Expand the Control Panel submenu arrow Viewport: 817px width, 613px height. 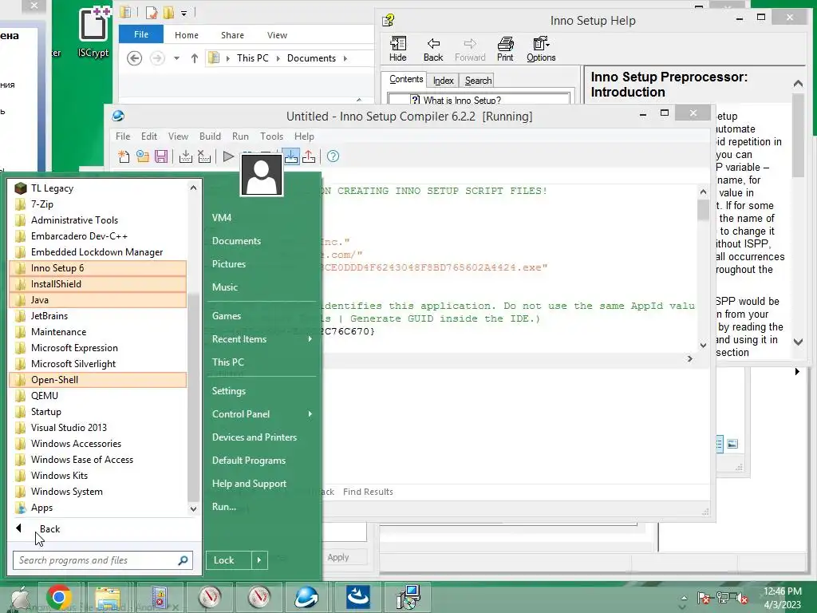(310, 414)
